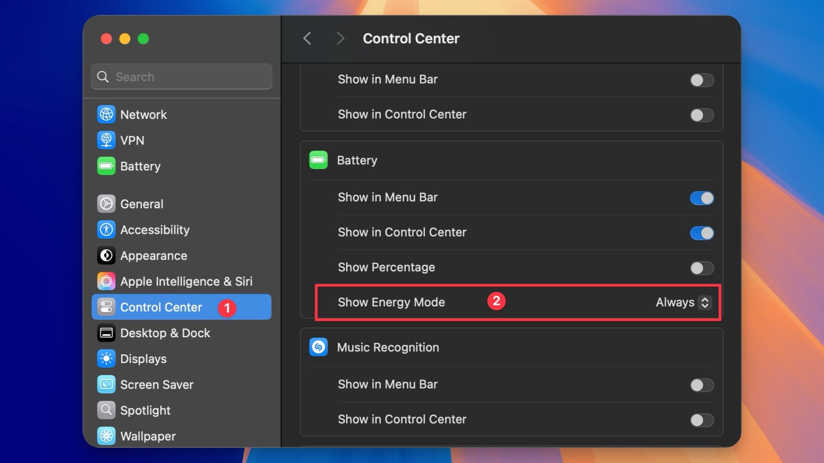
Task: Click the Accessibility icon in sidebar
Action: pyautogui.click(x=107, y=229)
